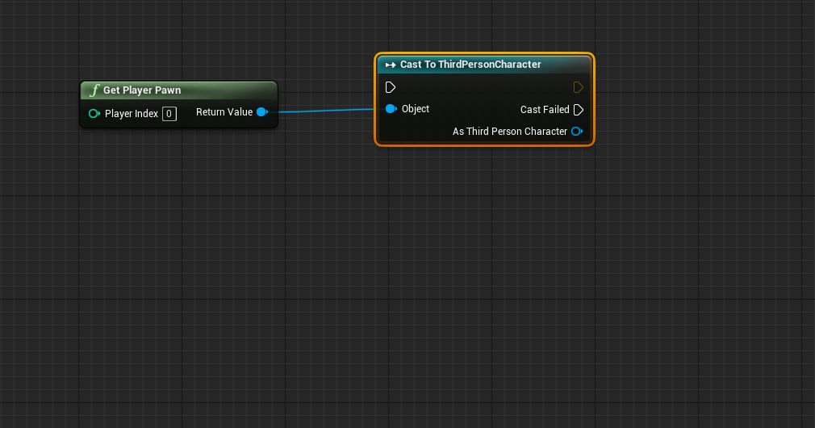The image size is (815, 428).
Task: Click the Cast Failed execution pin
Action: click(578, 110)
